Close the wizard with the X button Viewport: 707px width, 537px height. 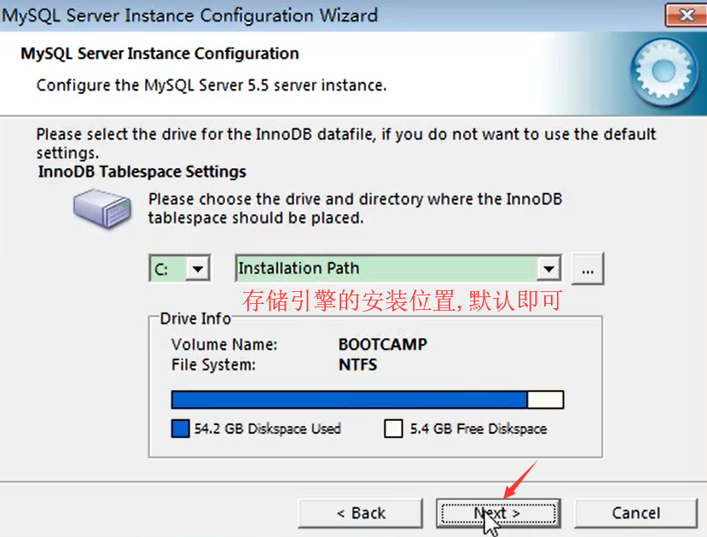[686, 15]
